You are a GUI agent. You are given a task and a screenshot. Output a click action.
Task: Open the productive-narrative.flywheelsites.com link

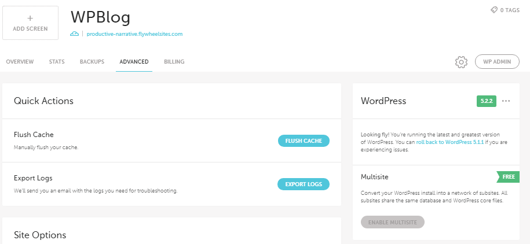tap(134, 34)
